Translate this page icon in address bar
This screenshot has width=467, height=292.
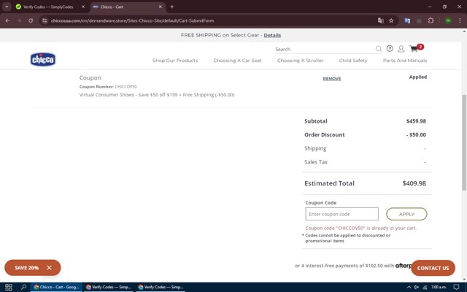tap(381, 20)
